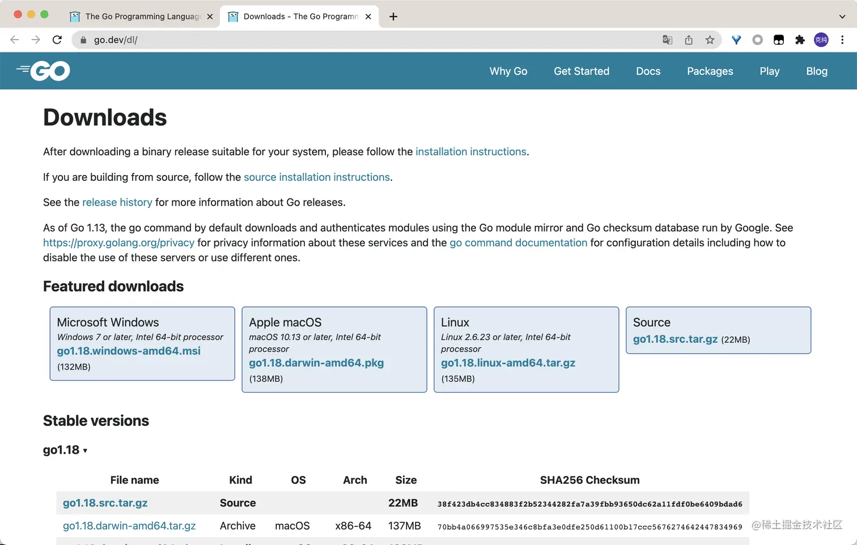This screenshot has width=857, height=545.
Task: Click the share page icon
Action: coord(689,40)
